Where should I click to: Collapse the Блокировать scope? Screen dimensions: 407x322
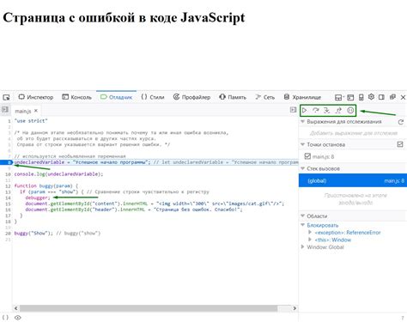tap(302, 225)
